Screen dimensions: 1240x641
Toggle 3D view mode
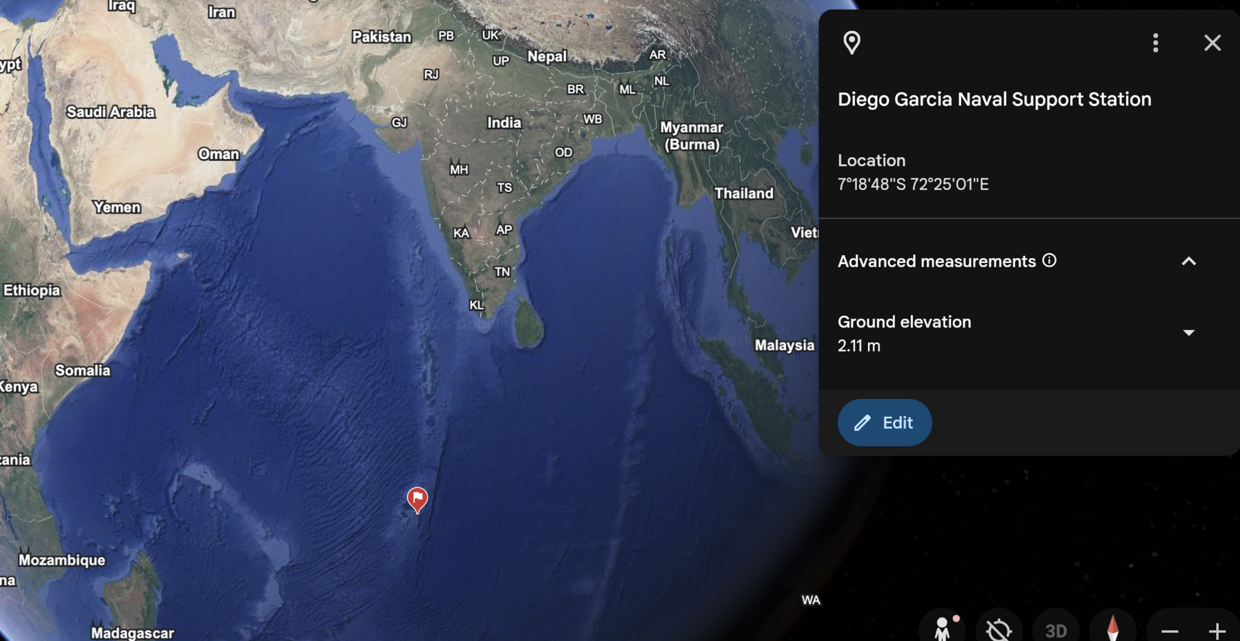[x=1056, y=629]
